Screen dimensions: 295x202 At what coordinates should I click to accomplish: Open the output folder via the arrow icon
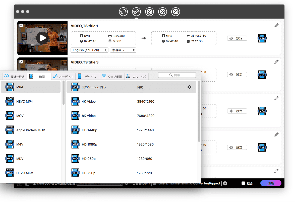[225, 183]
